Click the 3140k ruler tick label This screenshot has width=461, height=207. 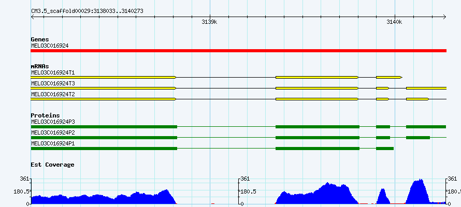[x=394, y=22]
